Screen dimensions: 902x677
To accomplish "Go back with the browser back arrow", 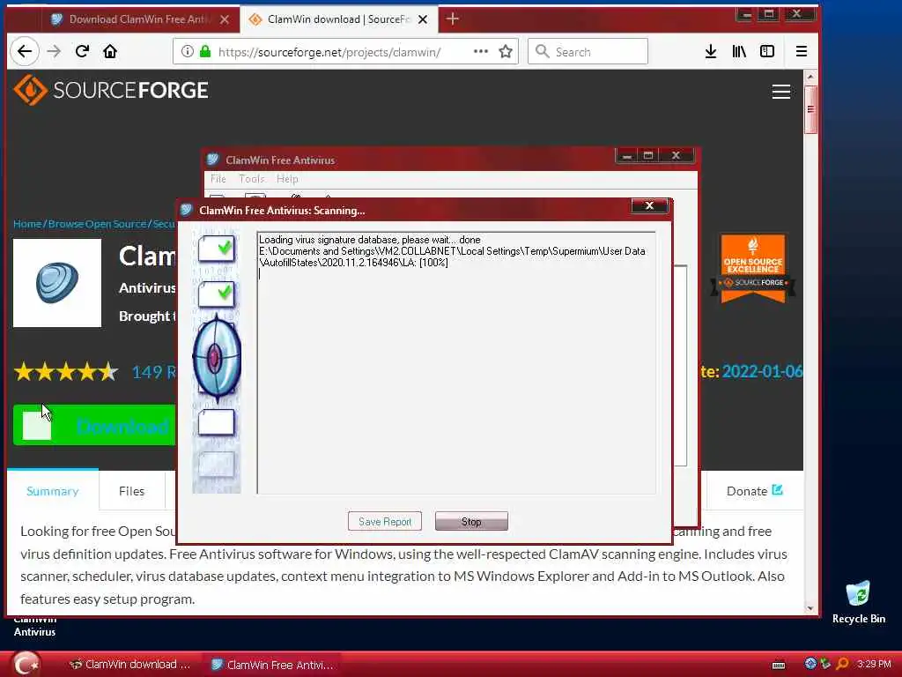I will coord(24,52).
